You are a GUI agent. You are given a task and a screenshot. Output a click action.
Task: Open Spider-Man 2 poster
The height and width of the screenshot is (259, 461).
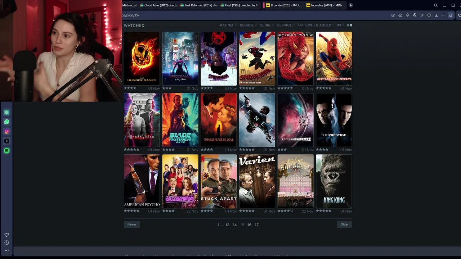295,59
